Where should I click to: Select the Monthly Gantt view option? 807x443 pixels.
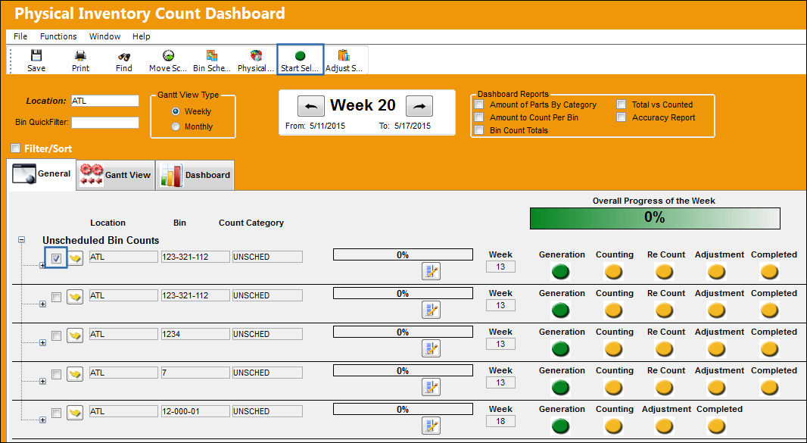(176, 126)
